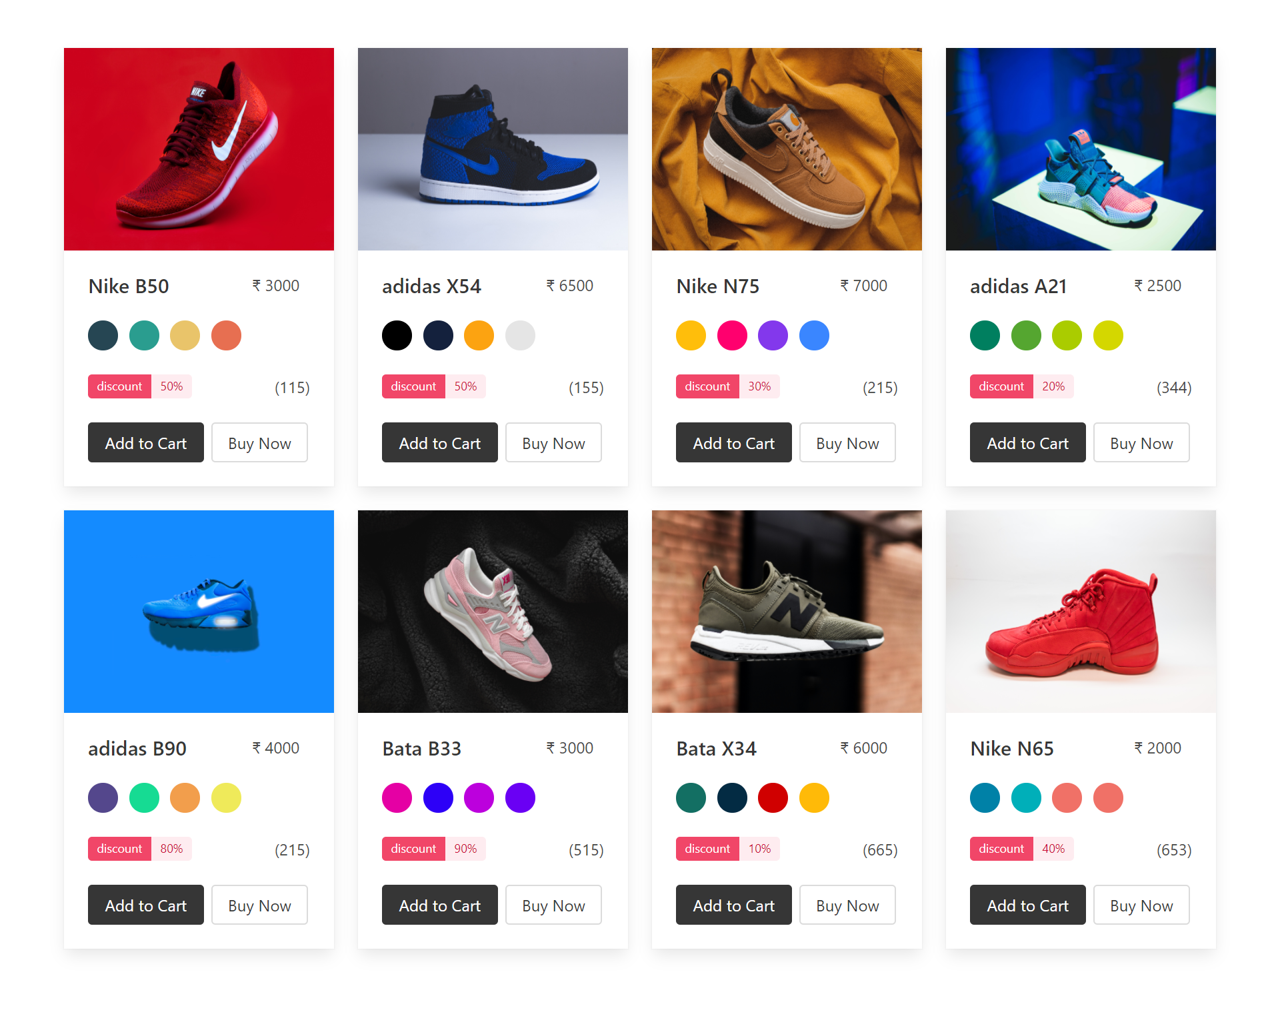Open the red Nike N65 sneaker photo
This screenshot has width=1280, height=1024.
pyautogui.click(x=1081, y=612)
